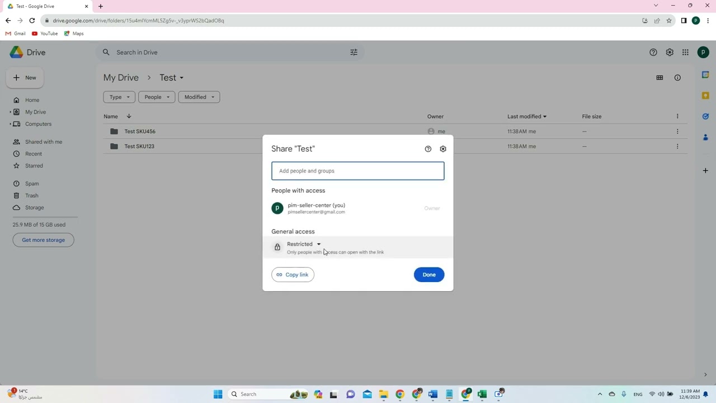Open the Type filter dropdown
This screenshot has width=716, height=403.
point(119,97)
